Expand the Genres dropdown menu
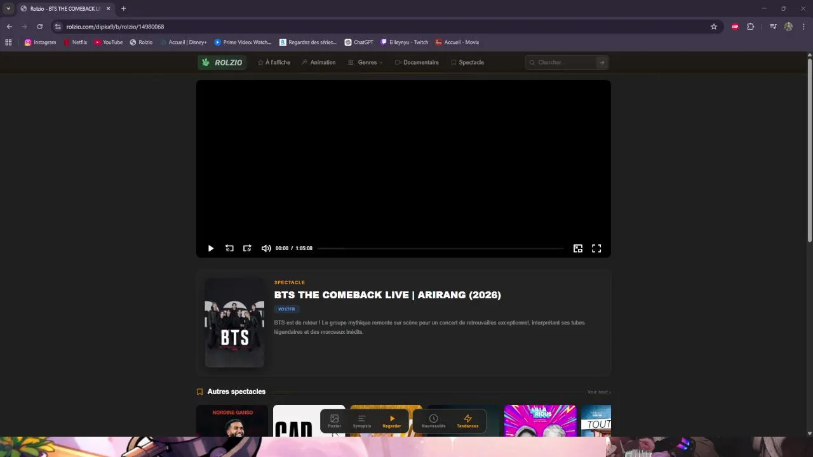This screenshot has width=813, height=457. 365,62
